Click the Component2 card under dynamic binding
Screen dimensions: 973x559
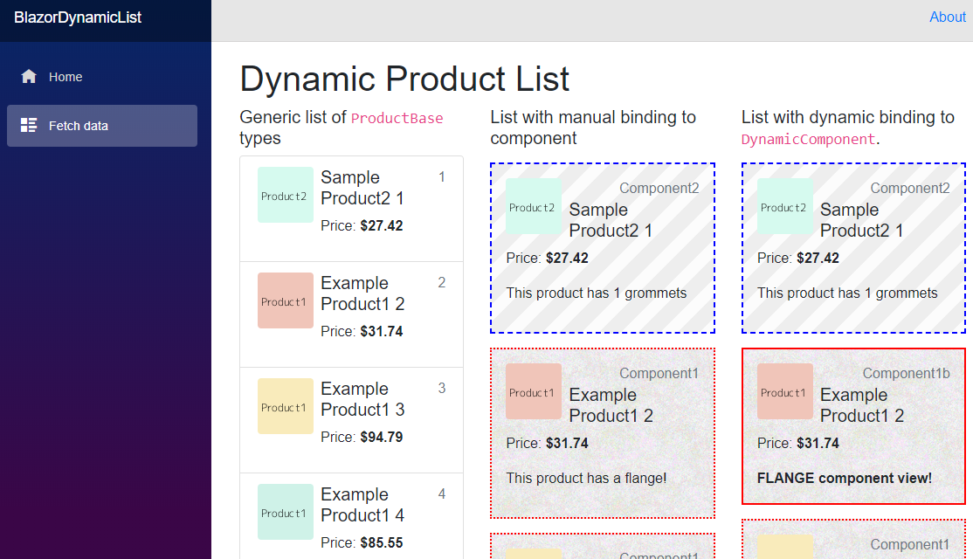click(x=853, y=248)
